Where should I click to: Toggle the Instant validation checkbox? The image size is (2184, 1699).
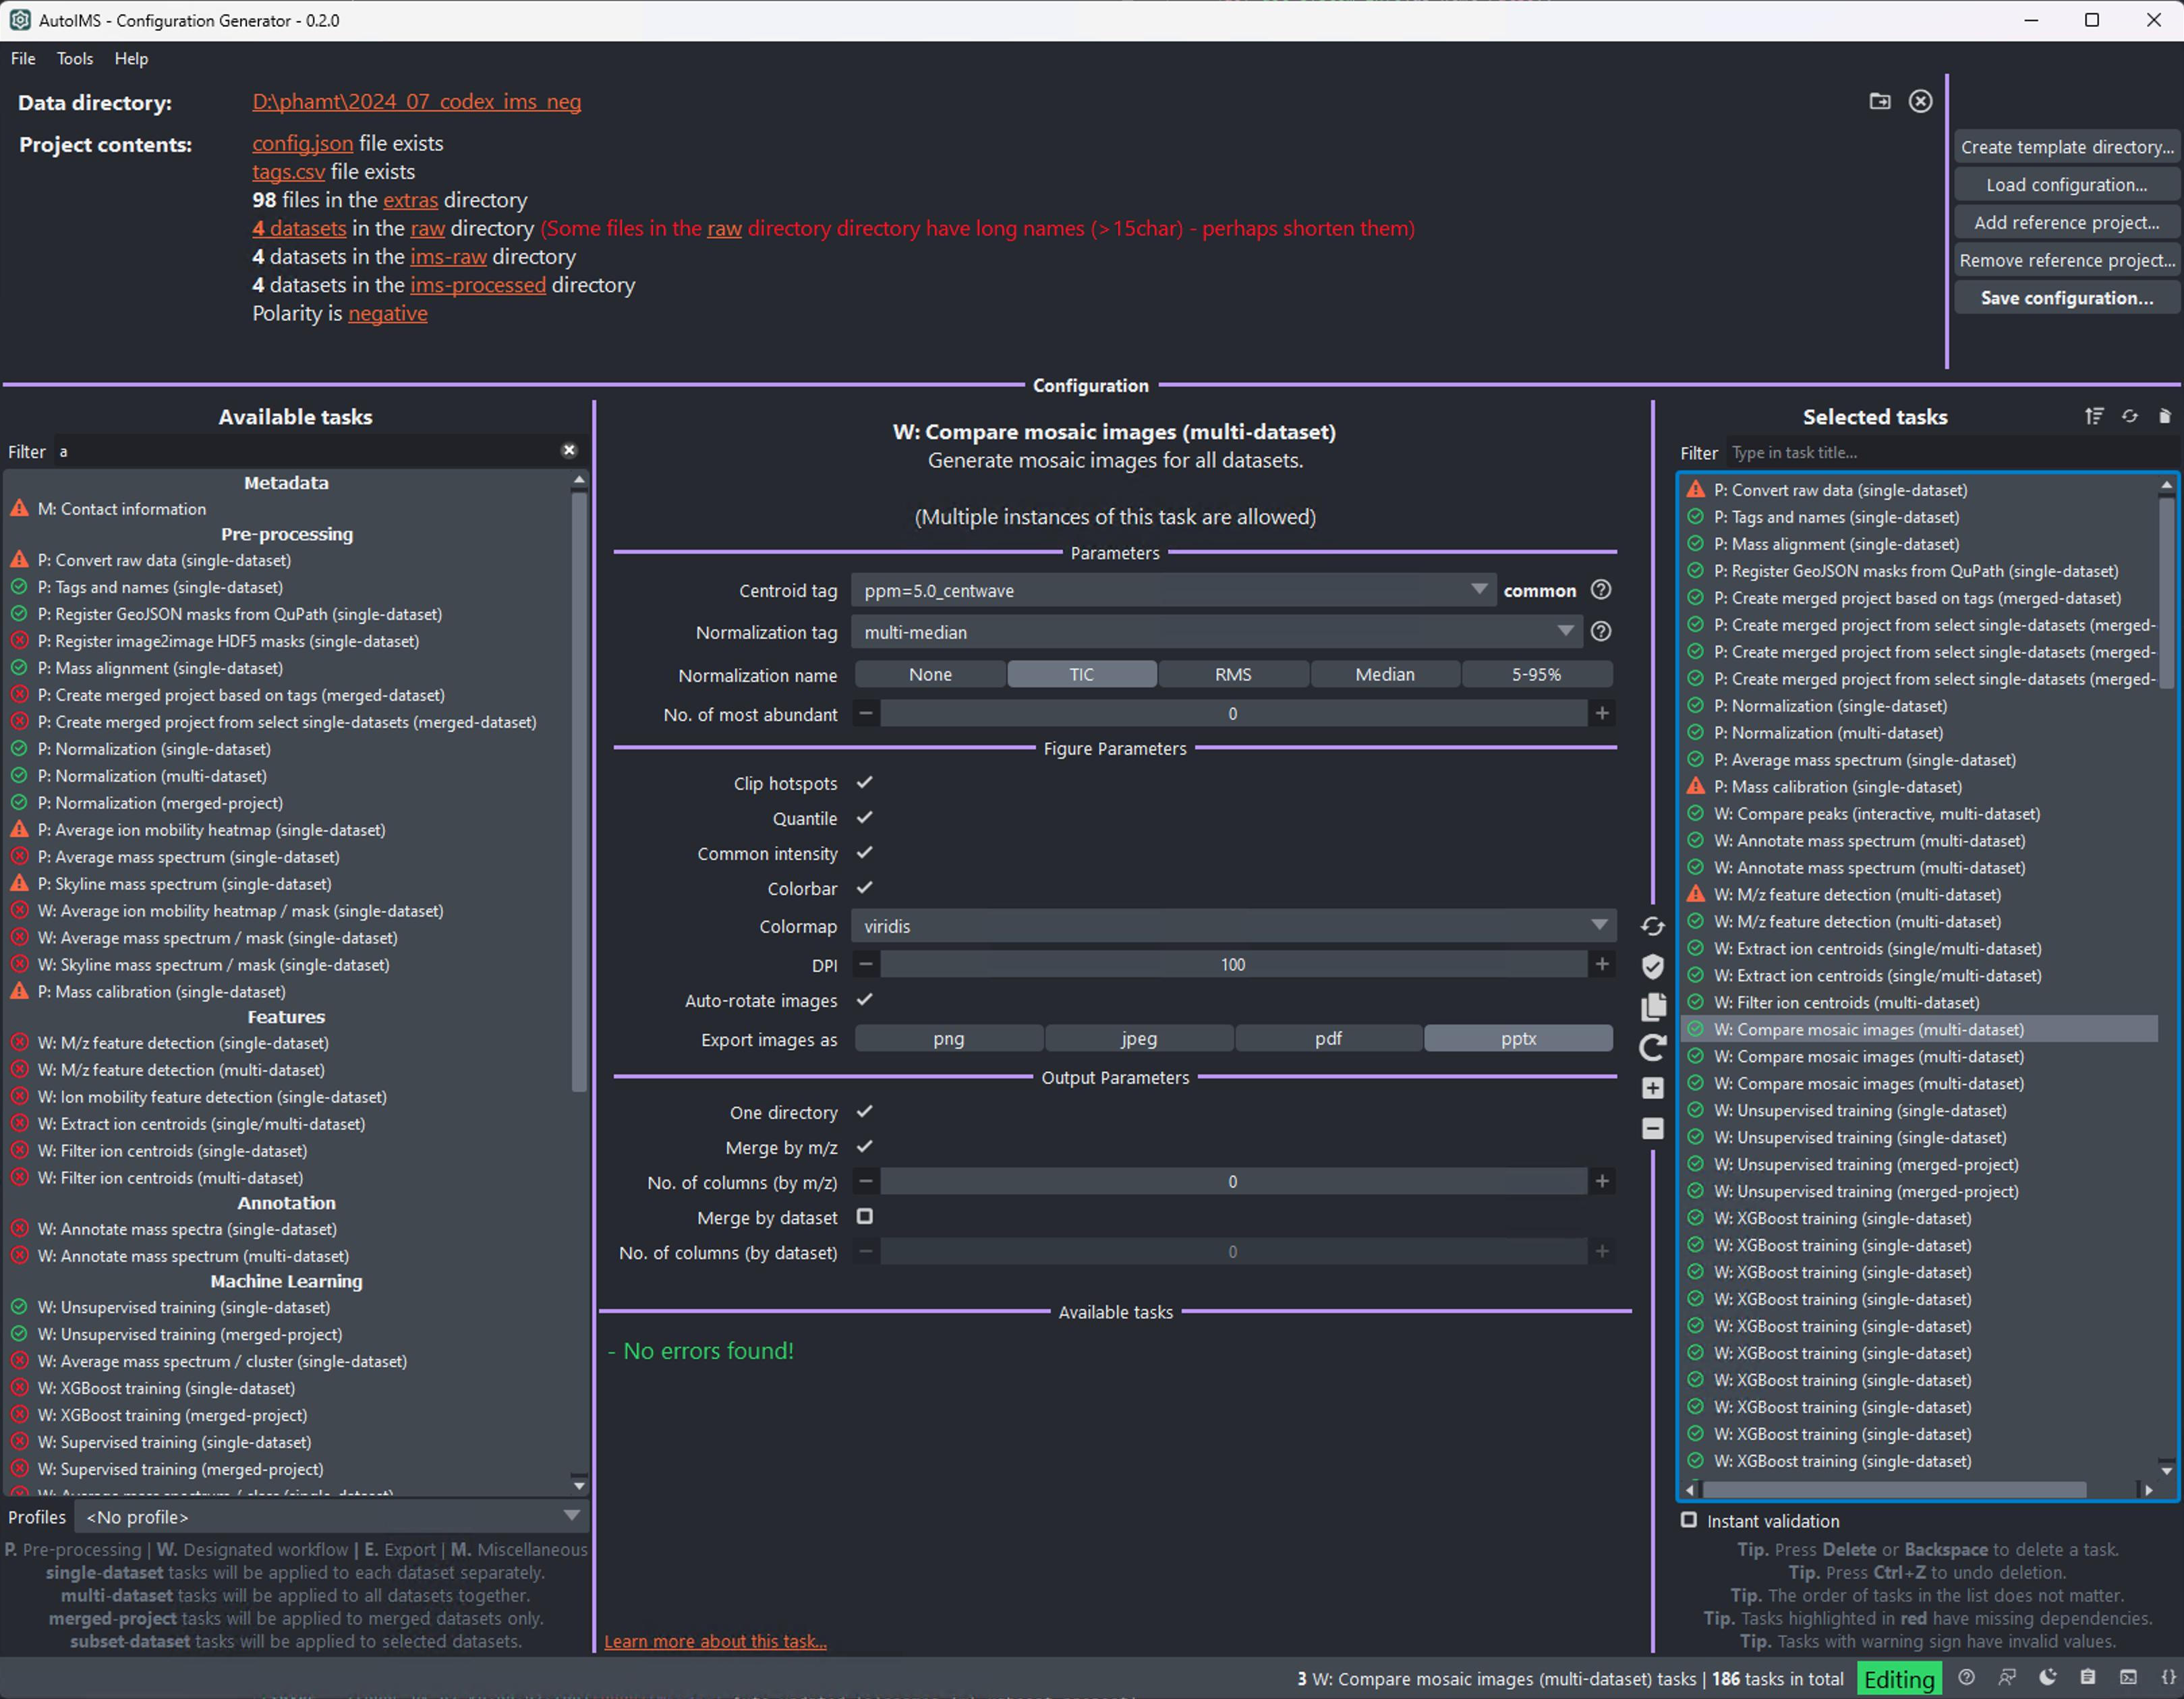pos(1689,1520)
